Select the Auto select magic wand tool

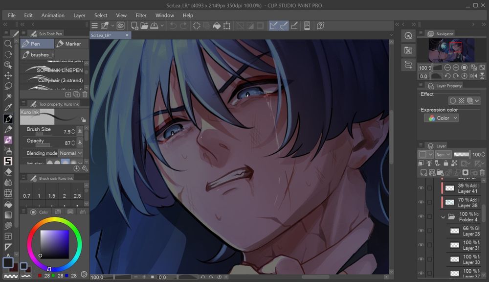point(8,96)
